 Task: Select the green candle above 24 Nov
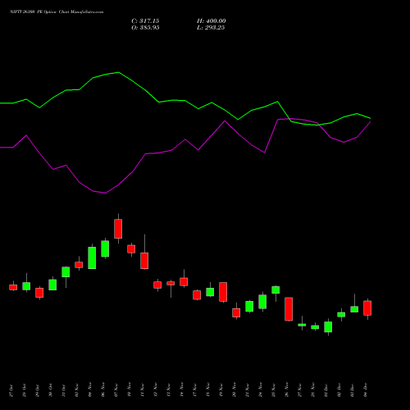click(262, 302)
